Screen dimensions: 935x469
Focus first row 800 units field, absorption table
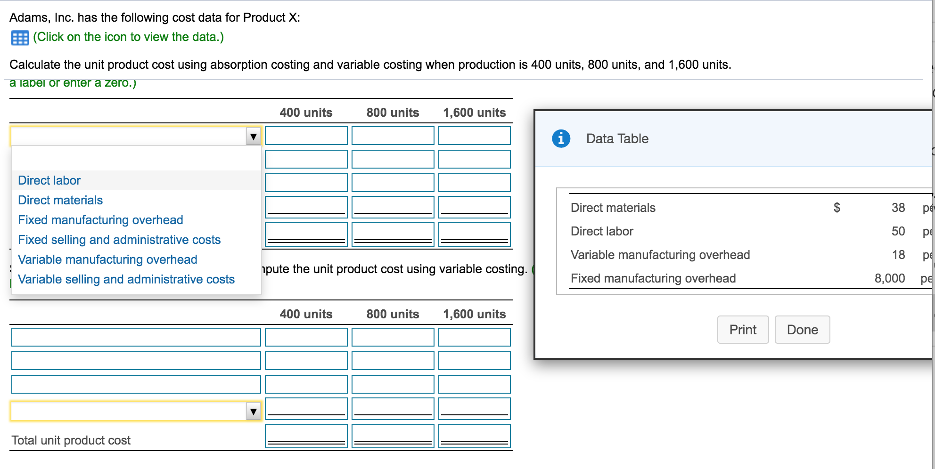pyautogui.click(x=393, y=136)
